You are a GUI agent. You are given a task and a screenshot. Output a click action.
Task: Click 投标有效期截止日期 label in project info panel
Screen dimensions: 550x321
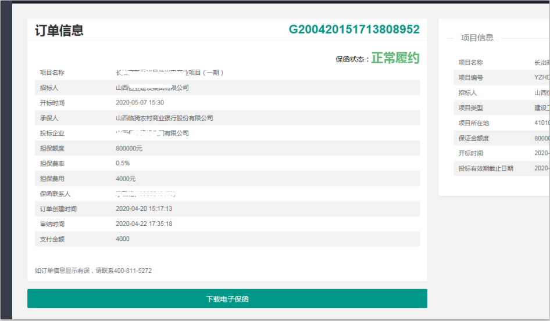486,168
